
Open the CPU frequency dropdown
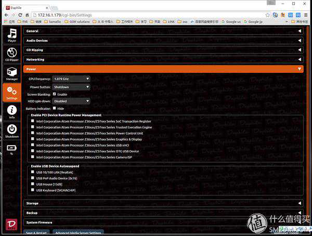[71, 79]
